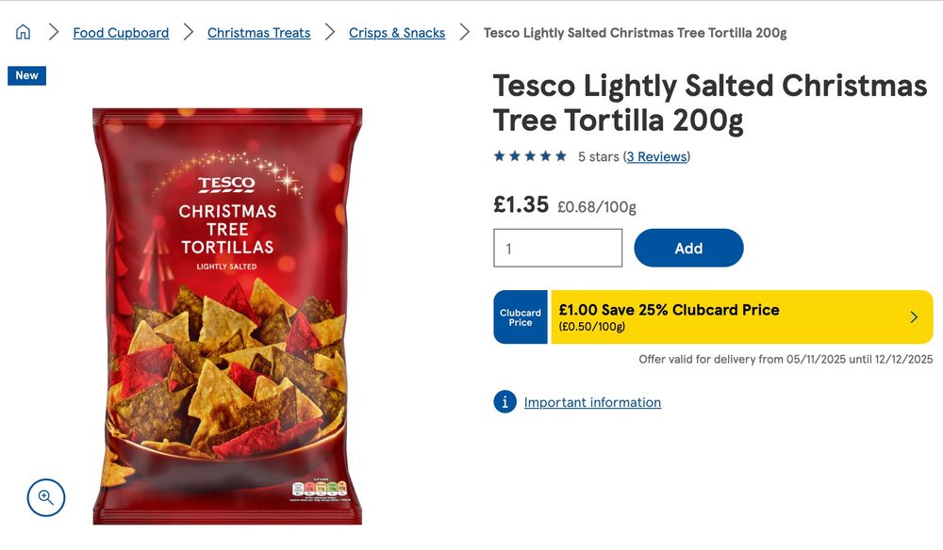Add the tortillas to basket
943x550 pixels.
click(x=688, y=248)
